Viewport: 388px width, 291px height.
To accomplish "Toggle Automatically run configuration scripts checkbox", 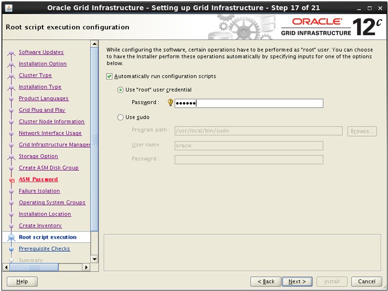I will [x=110, y=76].
